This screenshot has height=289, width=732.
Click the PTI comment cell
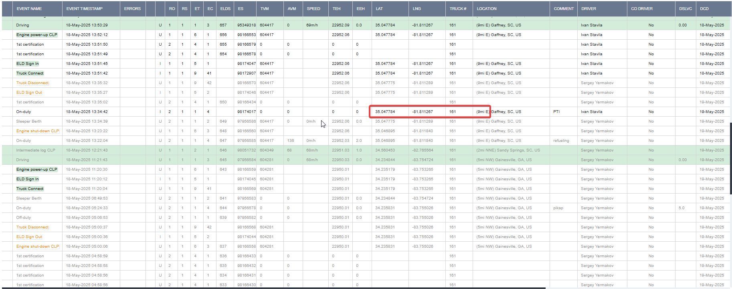click(556, 112)
